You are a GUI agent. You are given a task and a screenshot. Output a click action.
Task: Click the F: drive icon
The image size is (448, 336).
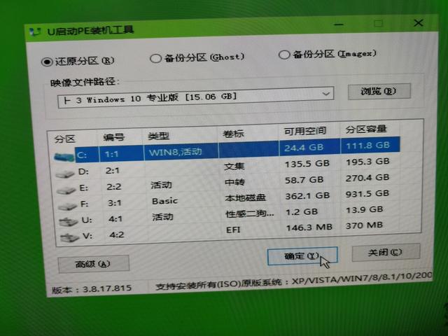click(67, 206)
